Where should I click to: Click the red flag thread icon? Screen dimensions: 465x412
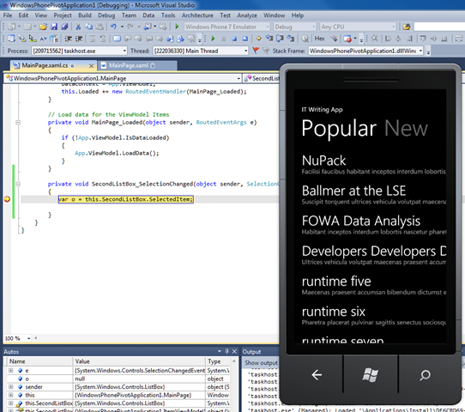256,51
